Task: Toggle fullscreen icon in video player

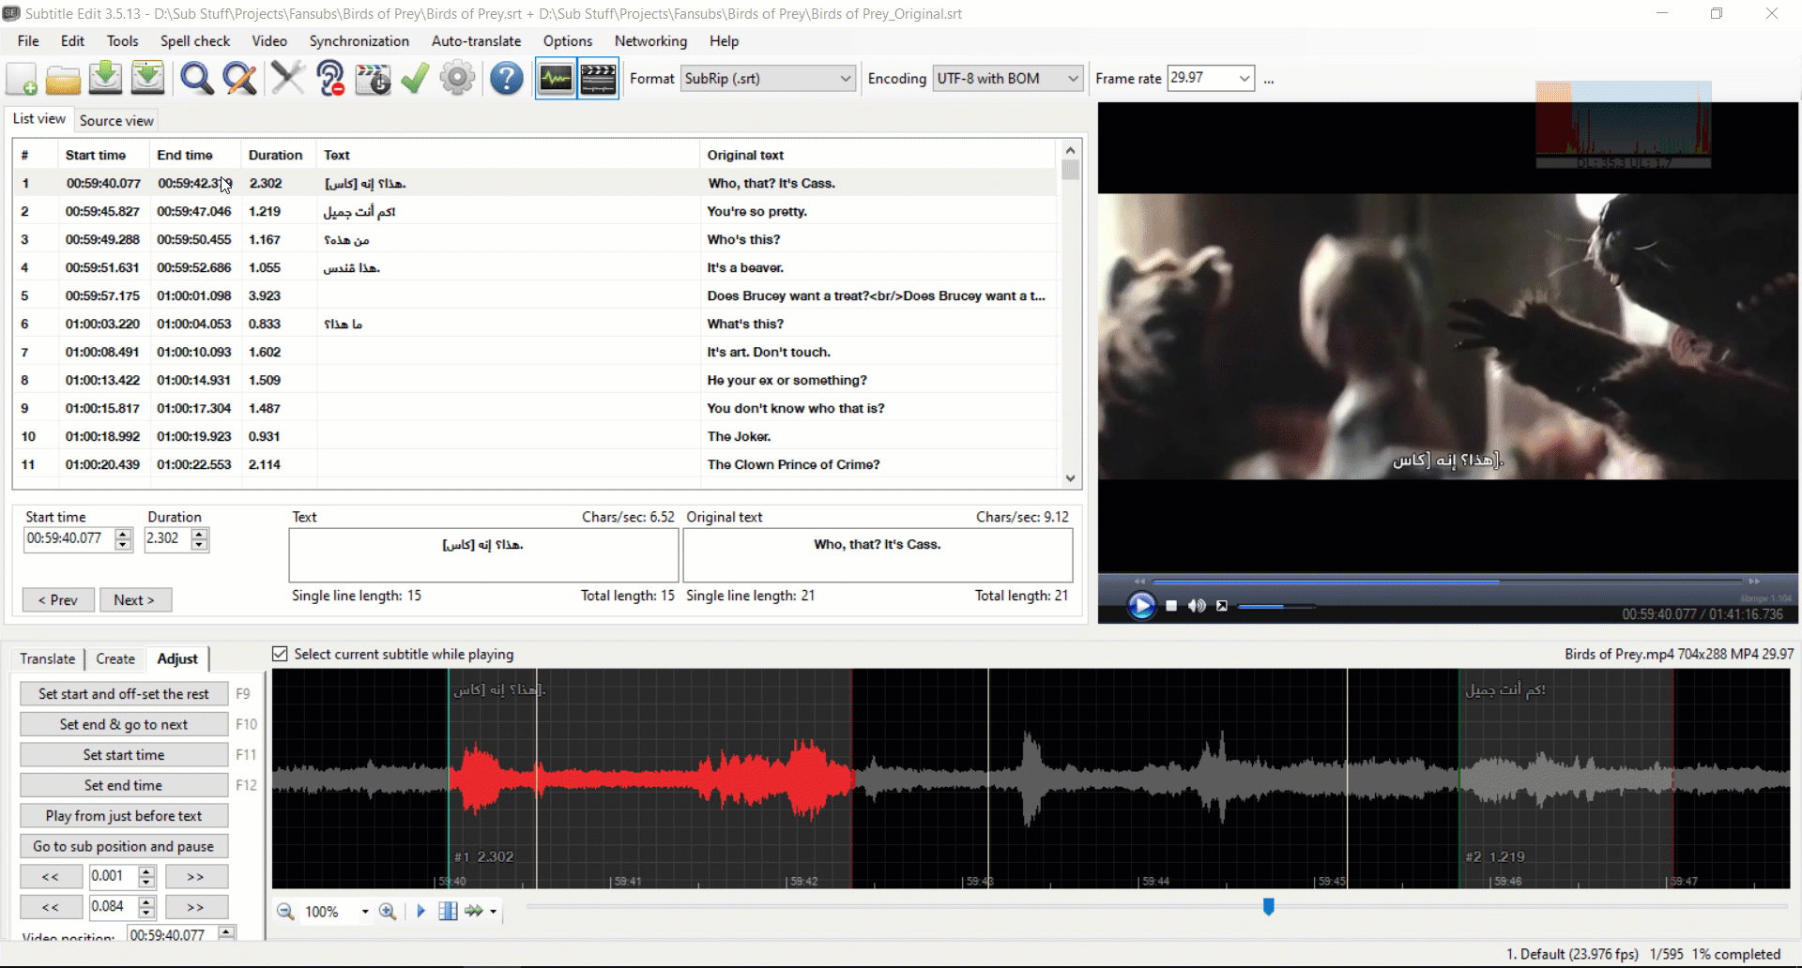Action: [x=1222, y=606]
